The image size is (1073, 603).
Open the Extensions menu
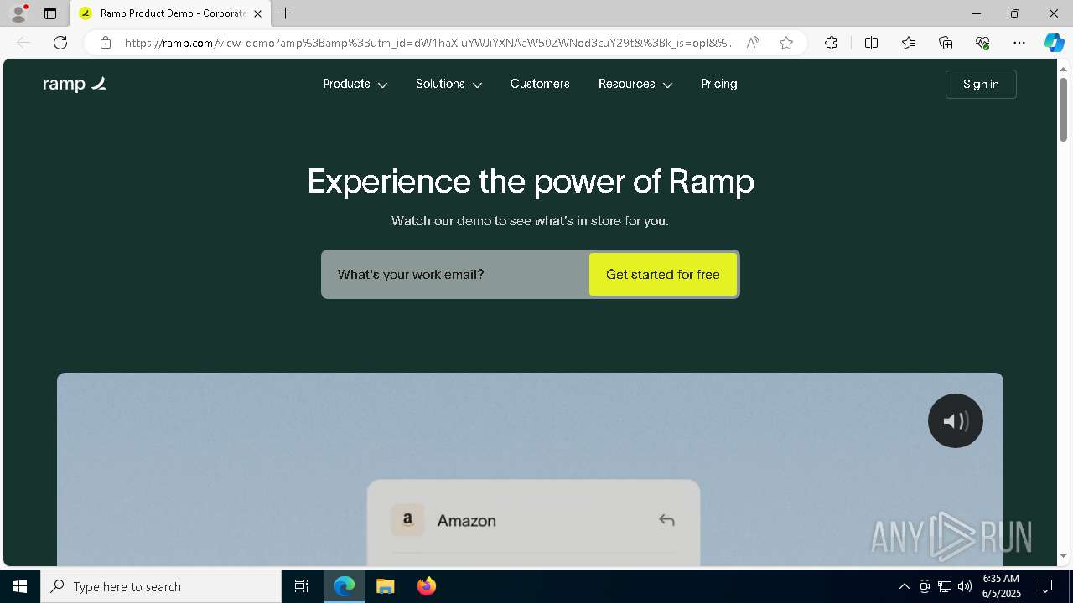point(831,43)
